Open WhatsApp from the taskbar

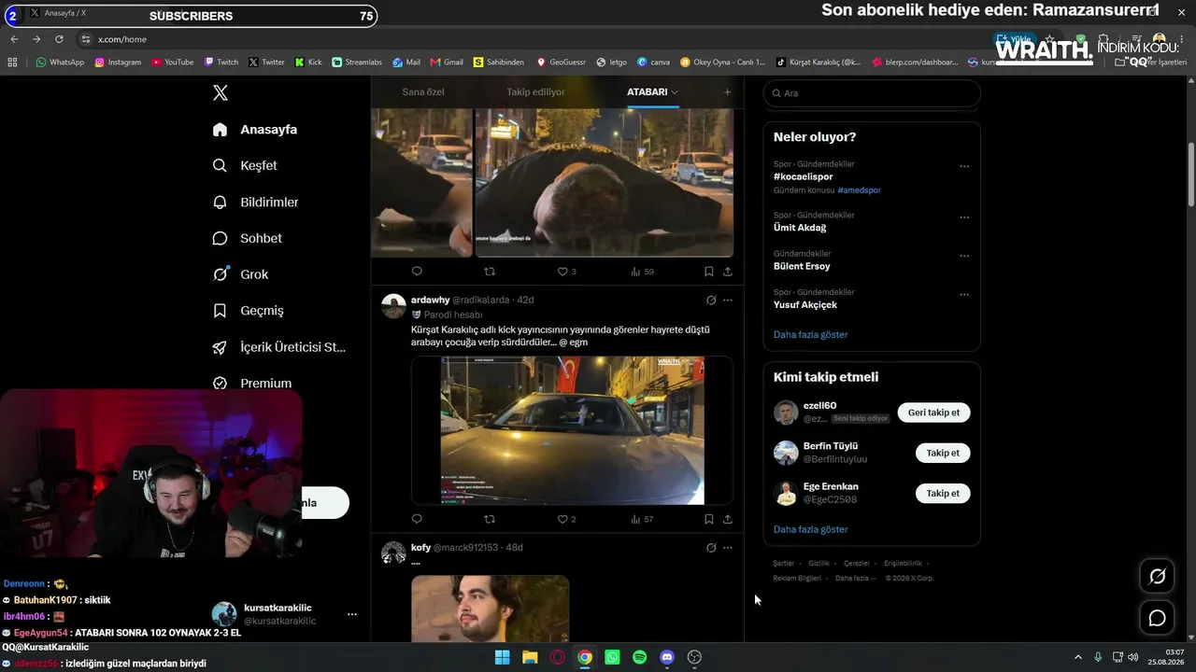click(612, 657)
